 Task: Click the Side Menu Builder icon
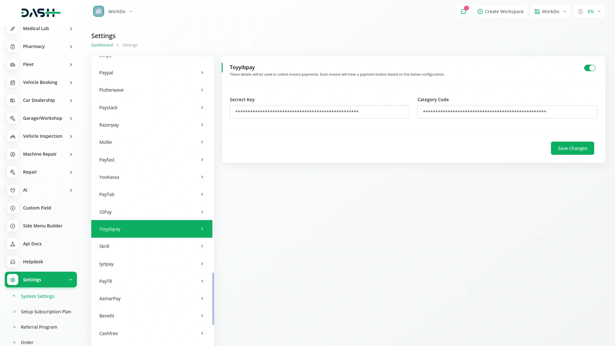pyautogui.click(x=12, y=226)
